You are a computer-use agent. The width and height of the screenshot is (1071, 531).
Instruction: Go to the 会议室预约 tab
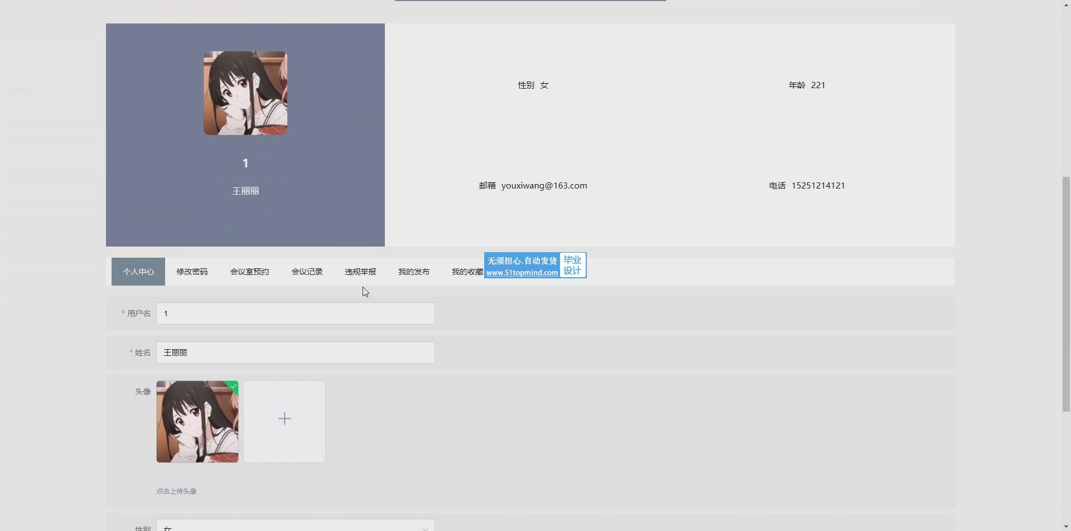pyautogui.click(x=249, y=272)
